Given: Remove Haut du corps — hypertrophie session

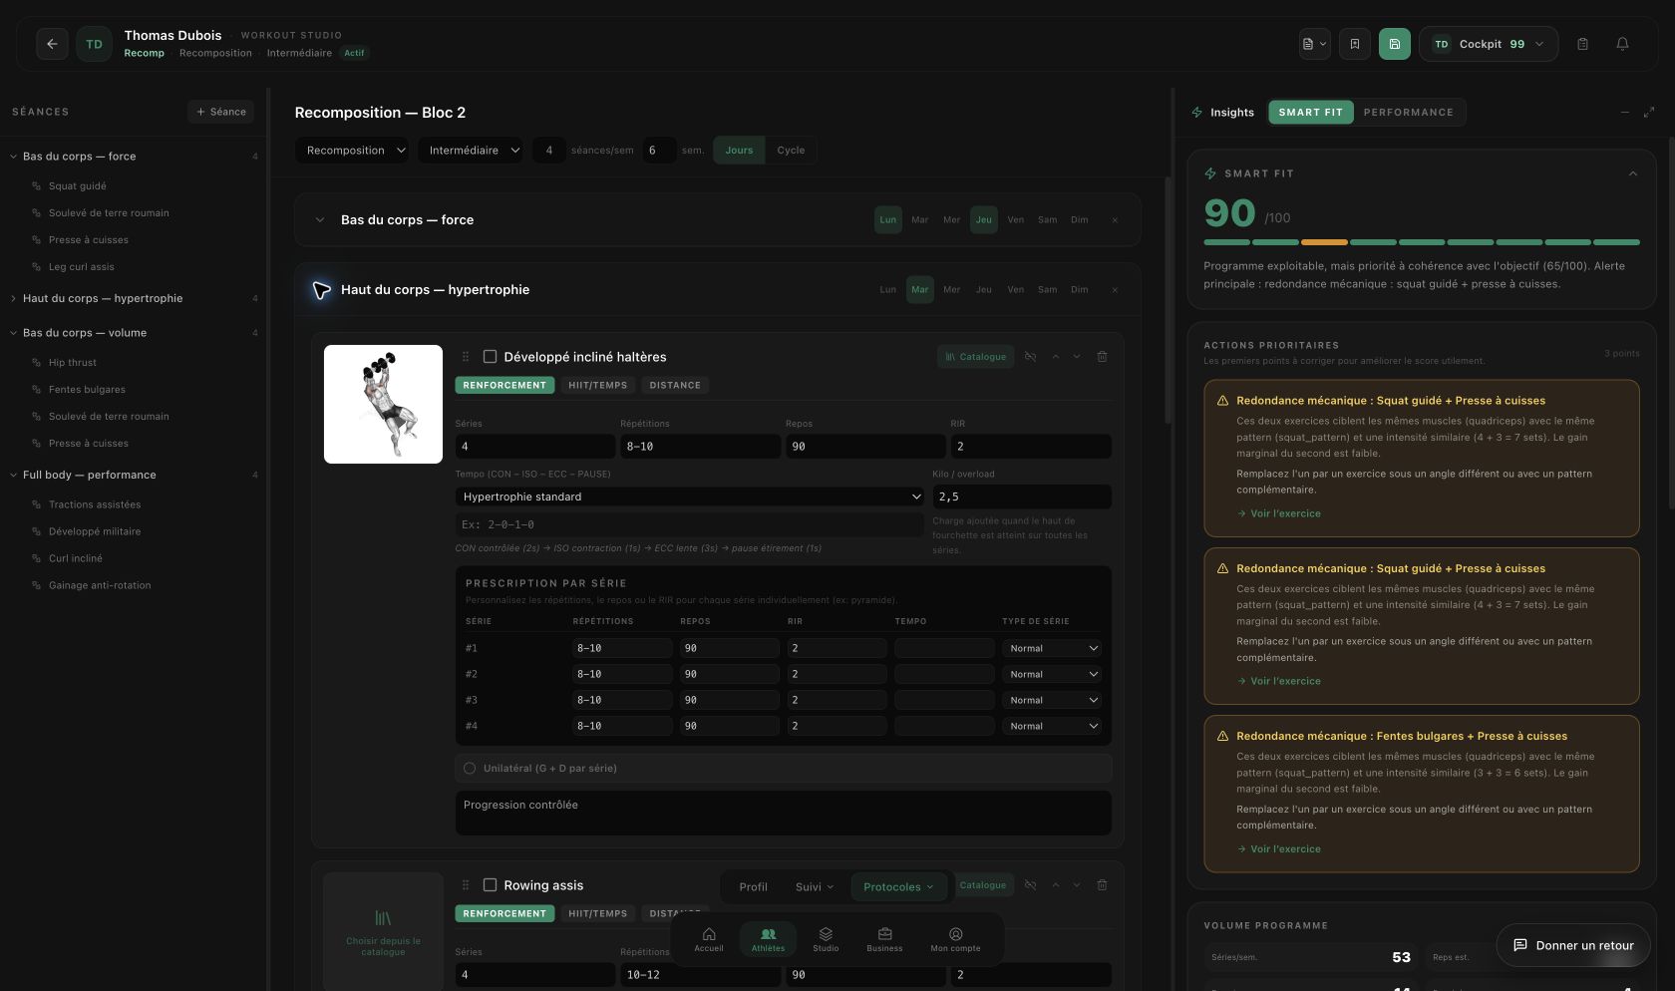Looking at the screenshot, I should pos(1115,290).
